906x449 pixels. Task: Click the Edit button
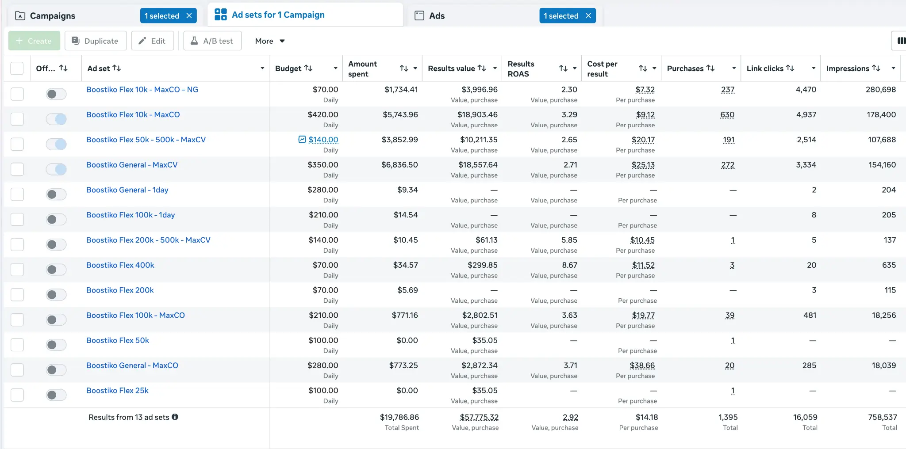[x=153, y=41]
